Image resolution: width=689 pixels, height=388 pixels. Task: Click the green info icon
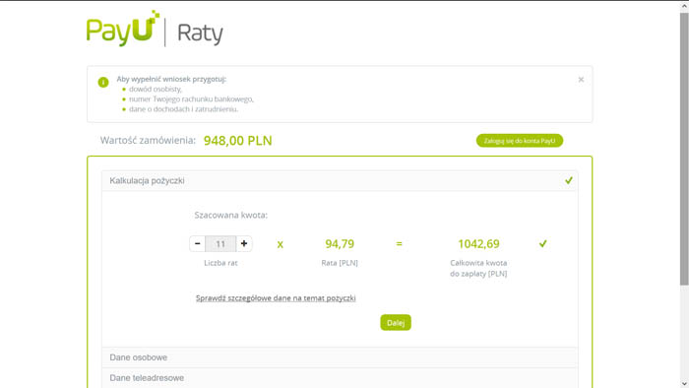(103, 82)
